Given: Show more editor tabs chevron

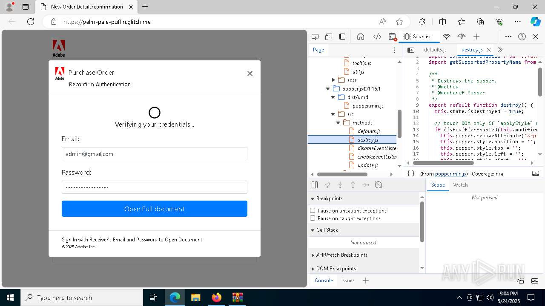Looking at the screenshot, I should point(500,50).
